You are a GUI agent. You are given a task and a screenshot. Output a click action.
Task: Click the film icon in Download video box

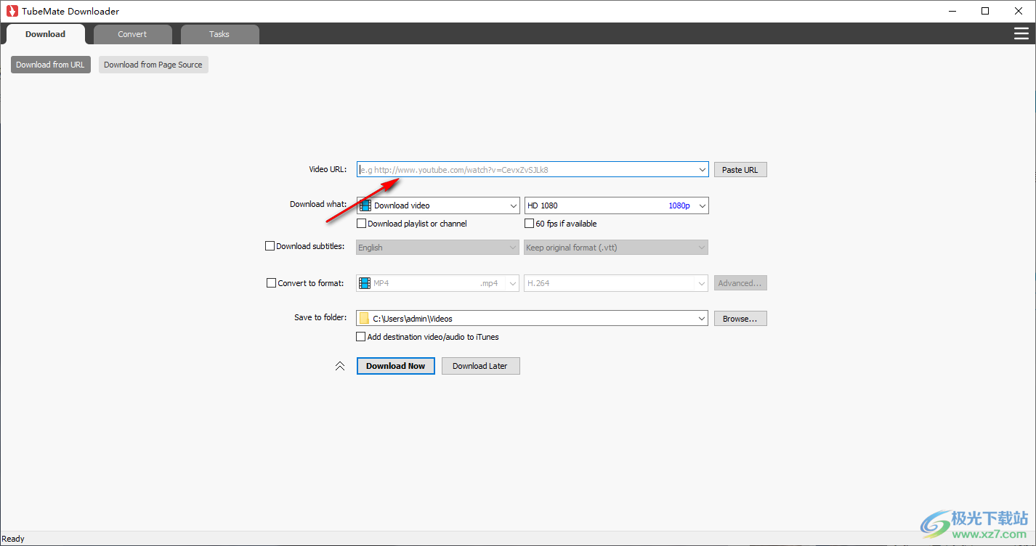(x=365, y=205)
